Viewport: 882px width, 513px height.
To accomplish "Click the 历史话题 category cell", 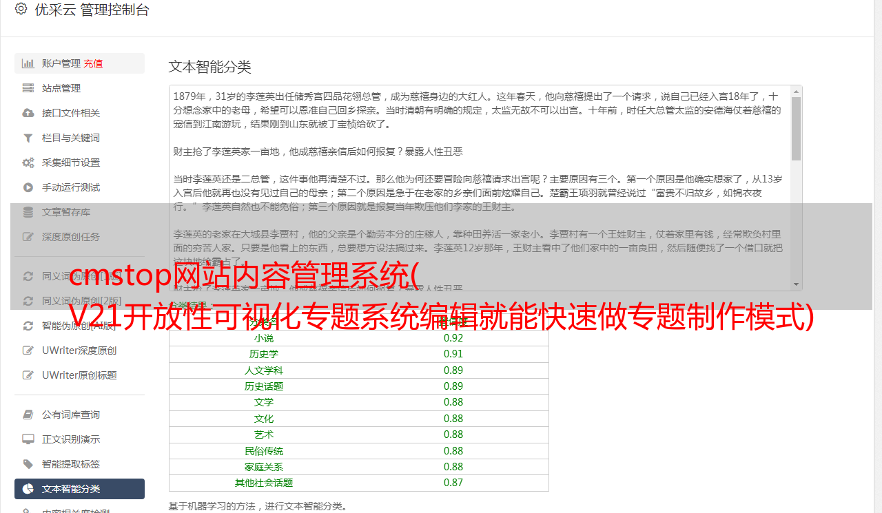I will (264, 386).
